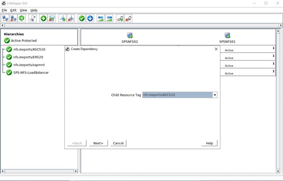Open the Edit menu

pos(13,10)
